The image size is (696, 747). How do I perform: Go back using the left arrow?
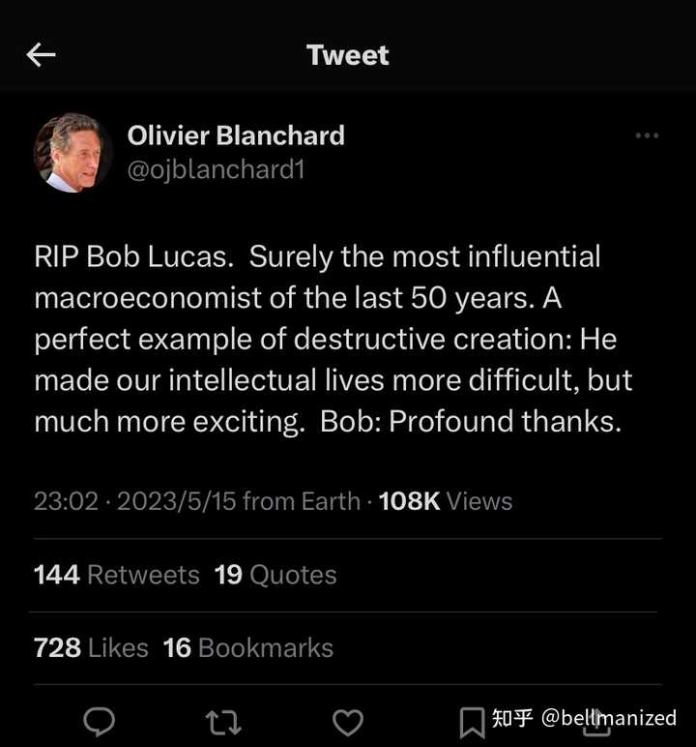pos(41,55)
